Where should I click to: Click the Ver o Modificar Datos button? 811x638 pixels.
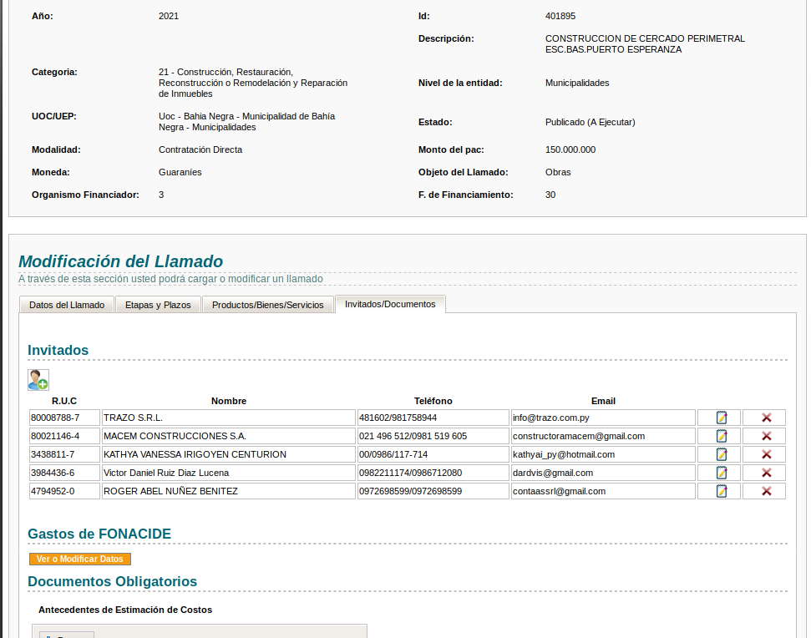[80, 559]
